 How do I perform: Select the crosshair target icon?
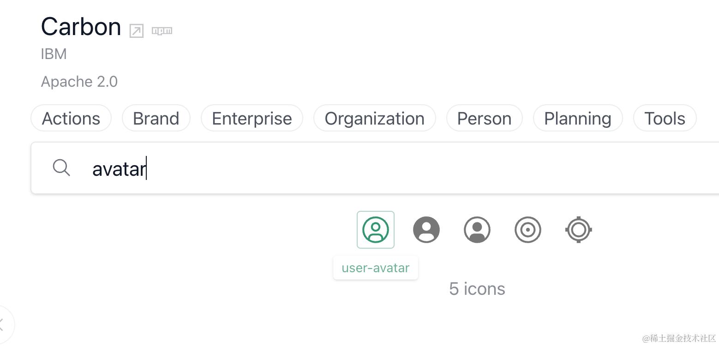[579, 230]
